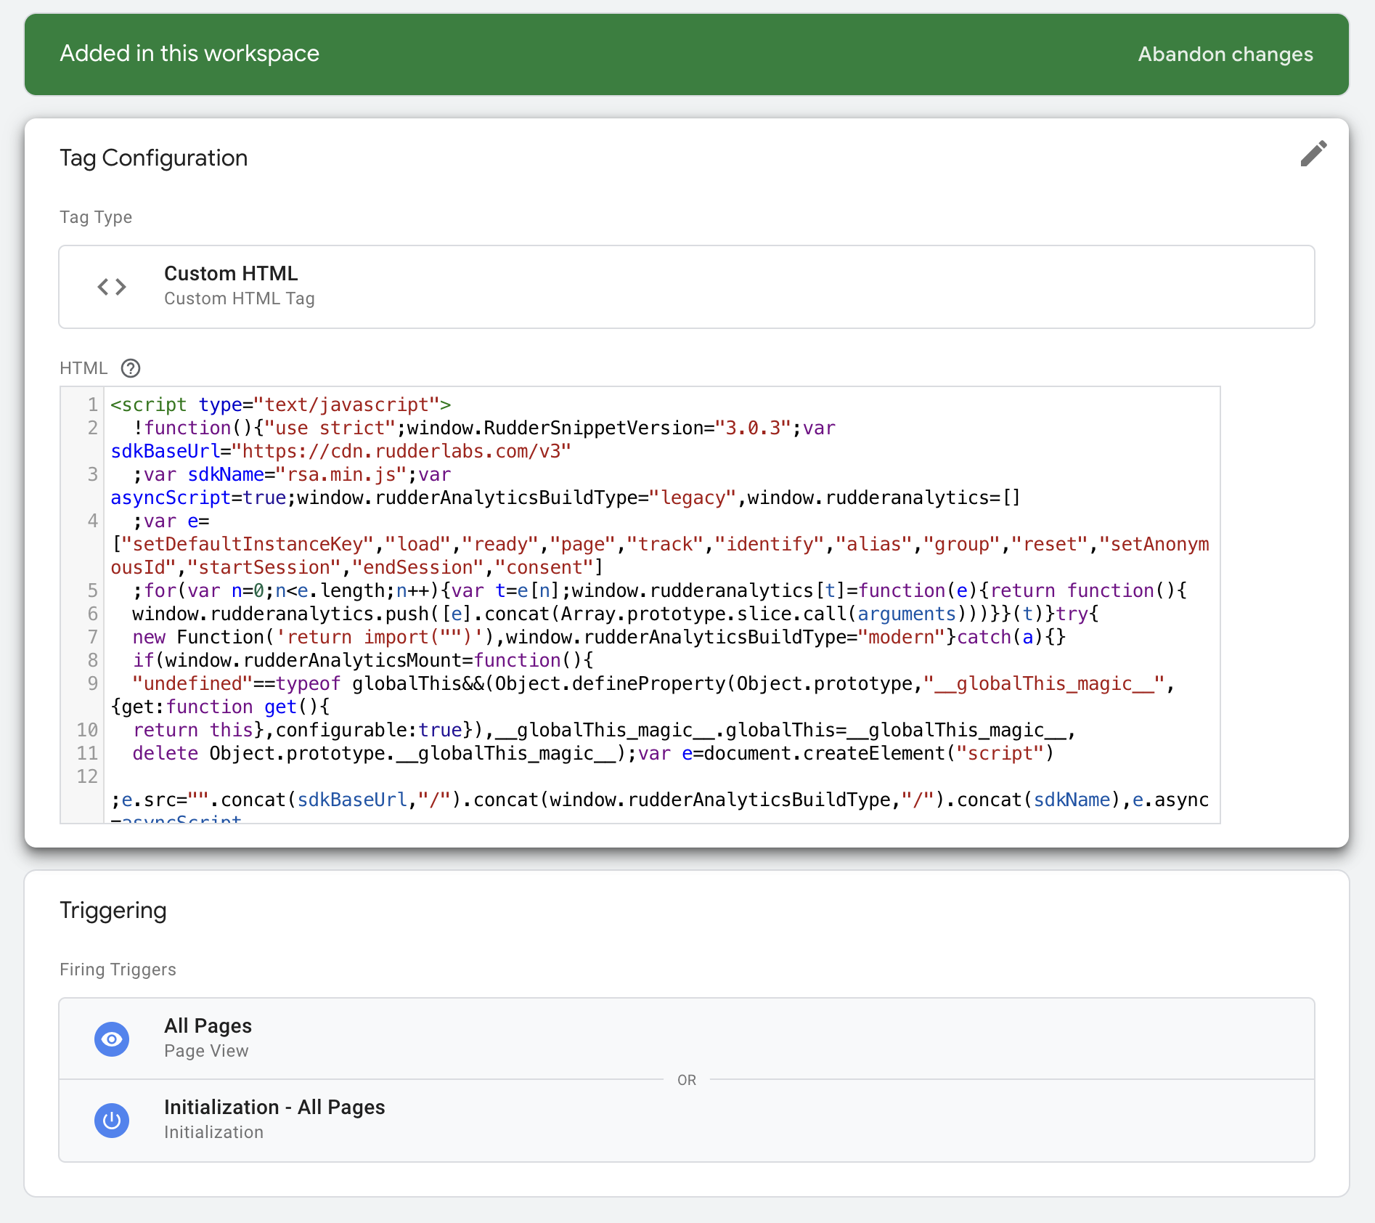Image resolution: width=1375 pixels, height=1223 pixels.
Task: Click the "modern" build type string
Action: pyautogui.click(x=902, y=637)
